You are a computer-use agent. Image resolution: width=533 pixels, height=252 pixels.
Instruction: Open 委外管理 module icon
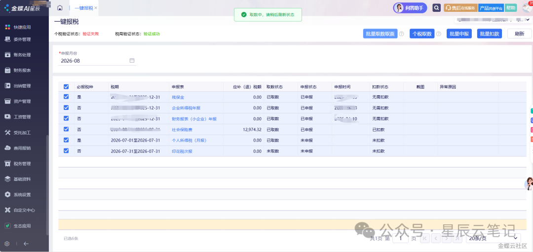(x=7, y=39)
